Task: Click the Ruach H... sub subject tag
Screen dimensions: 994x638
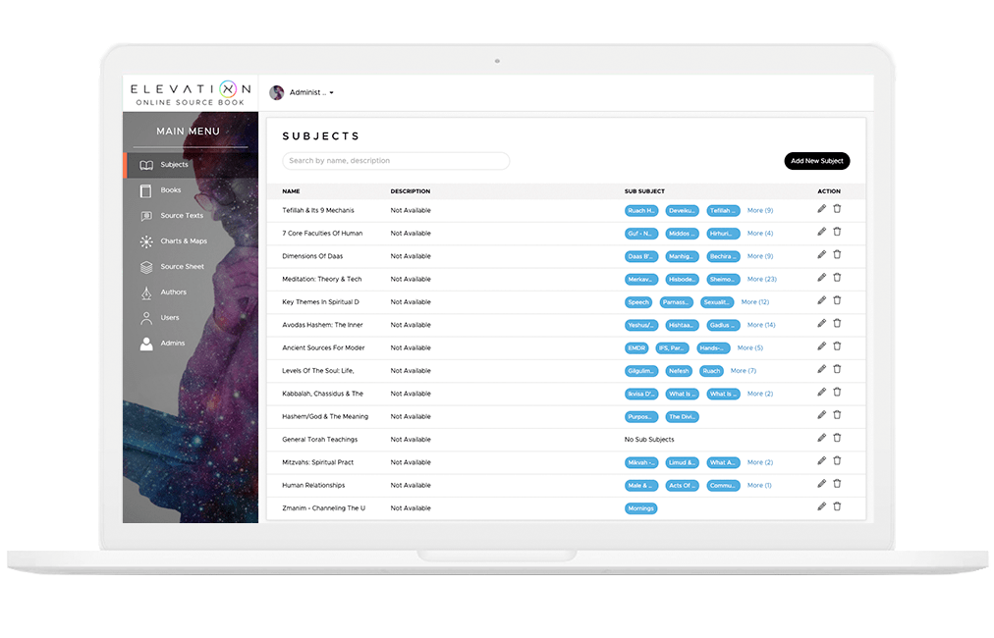Action: [x=641, y=210]
